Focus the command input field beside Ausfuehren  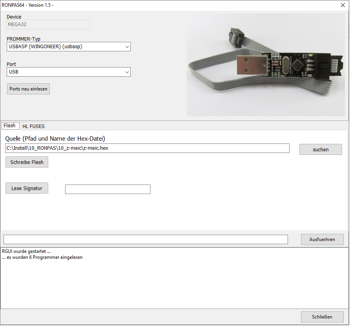point(146,239)
